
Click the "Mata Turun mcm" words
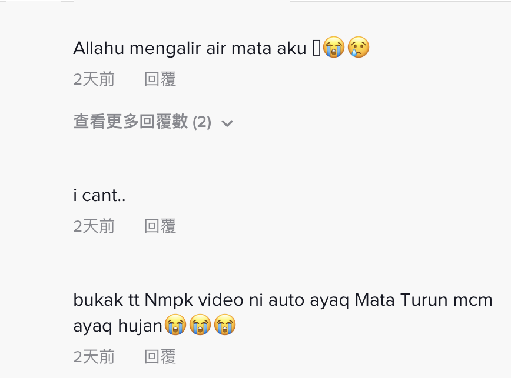tap(423, 300)
